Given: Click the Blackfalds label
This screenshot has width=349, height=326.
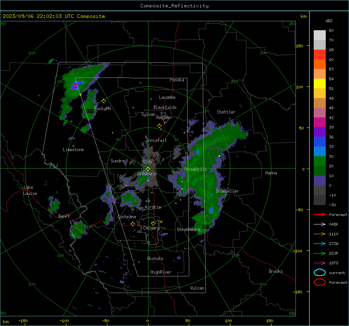Looking at the screenshot, I should pos(165,107).
